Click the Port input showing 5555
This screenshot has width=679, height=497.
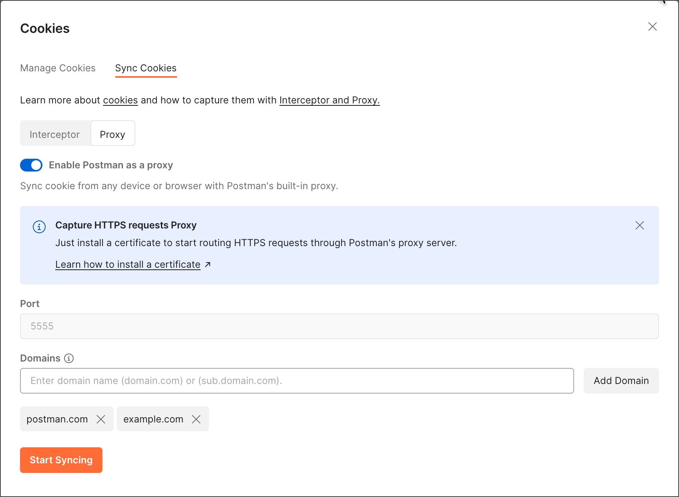click(x=339, y=326)
